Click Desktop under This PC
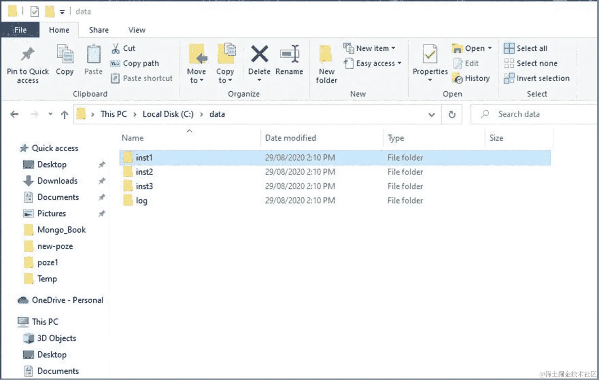 point(52,355)
